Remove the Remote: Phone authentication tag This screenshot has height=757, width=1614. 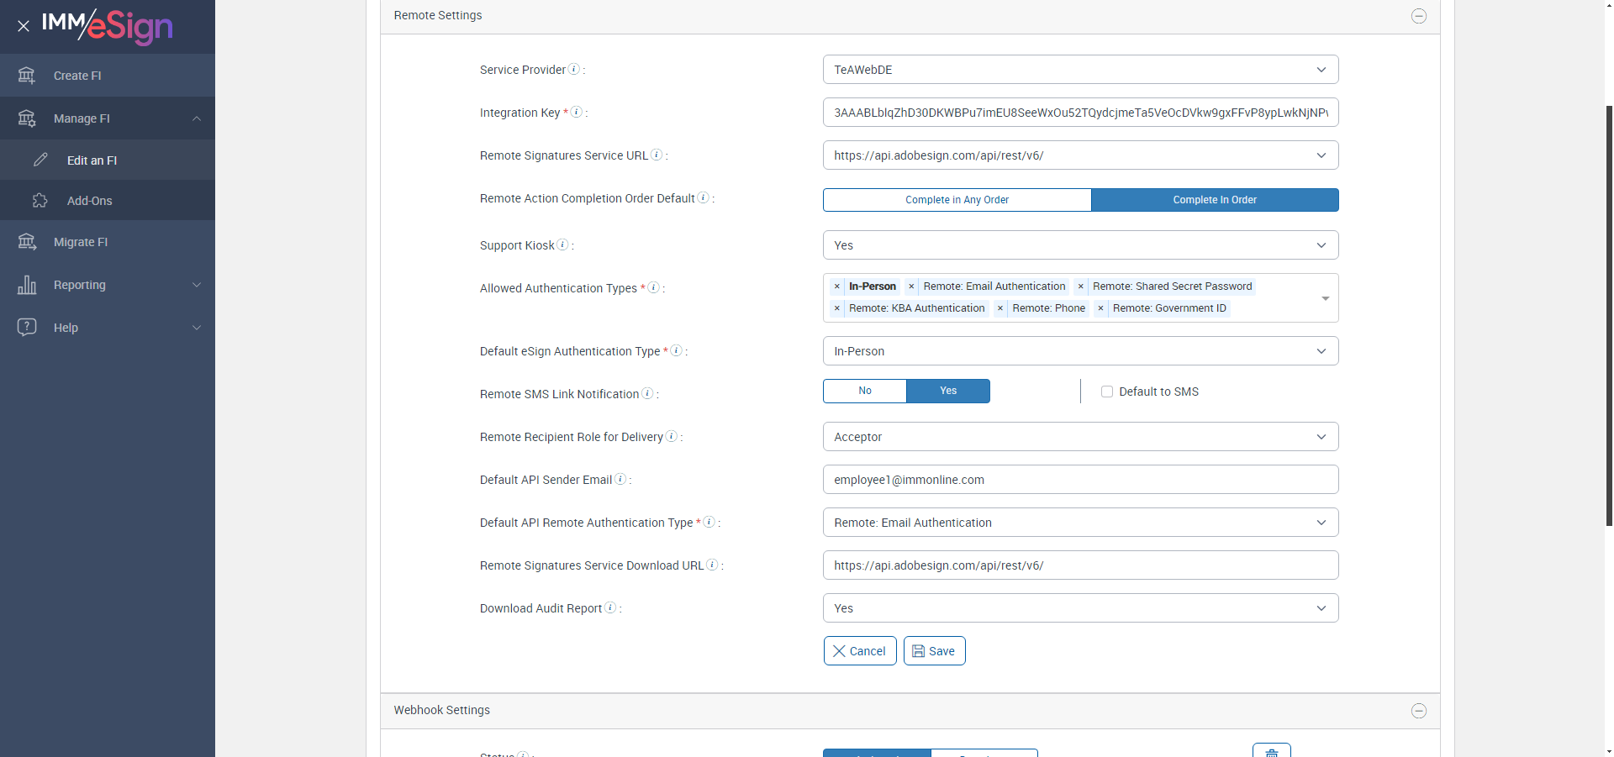click(1000, 308)
